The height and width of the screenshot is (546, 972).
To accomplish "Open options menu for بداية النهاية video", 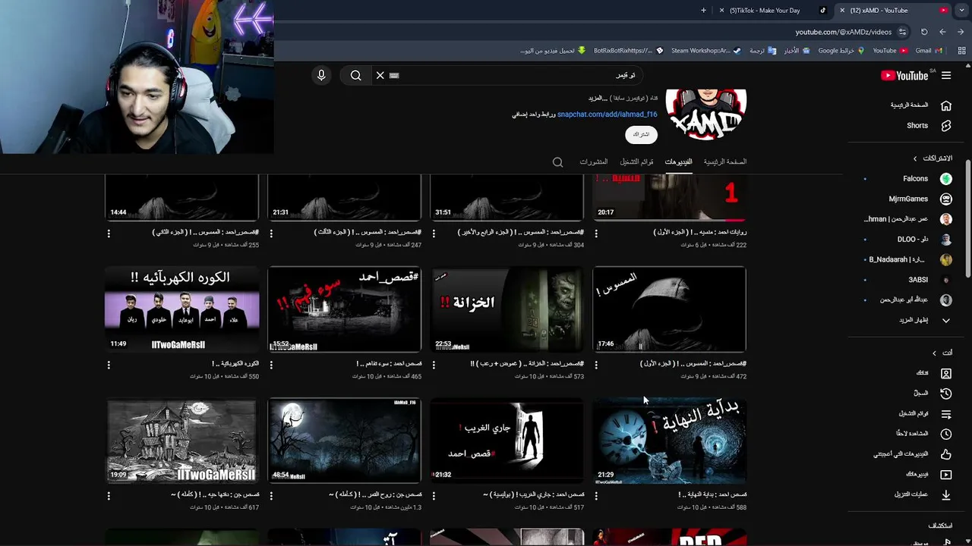I will [596, 496].
